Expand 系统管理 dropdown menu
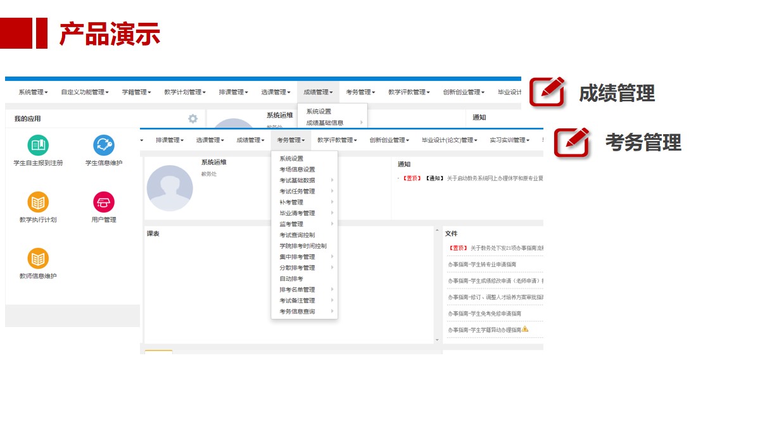 coord(33,92)
